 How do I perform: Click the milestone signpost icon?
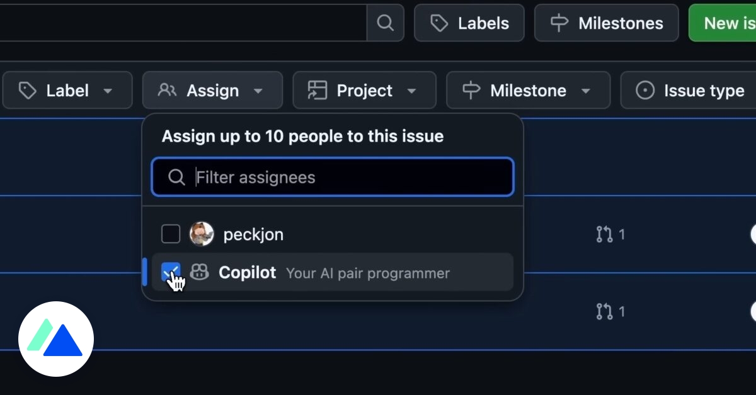pos(561,23)
